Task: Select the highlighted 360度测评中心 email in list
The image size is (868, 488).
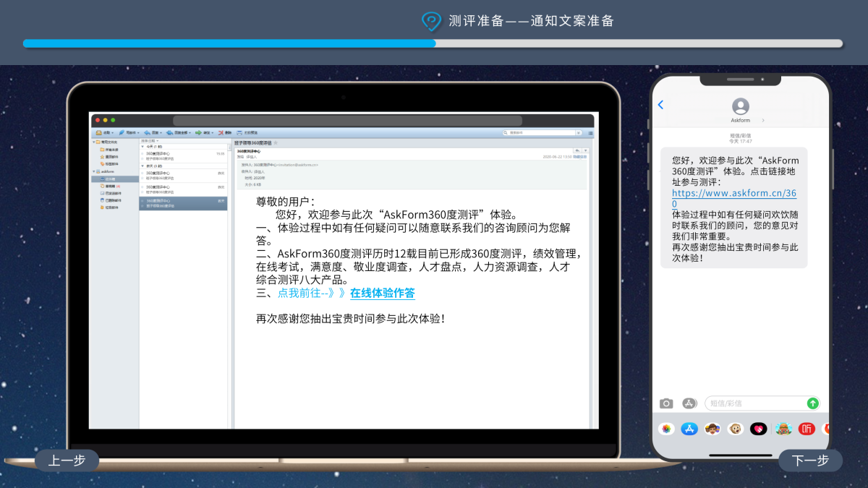Action: pyautogui.click(x=184, y=203)
